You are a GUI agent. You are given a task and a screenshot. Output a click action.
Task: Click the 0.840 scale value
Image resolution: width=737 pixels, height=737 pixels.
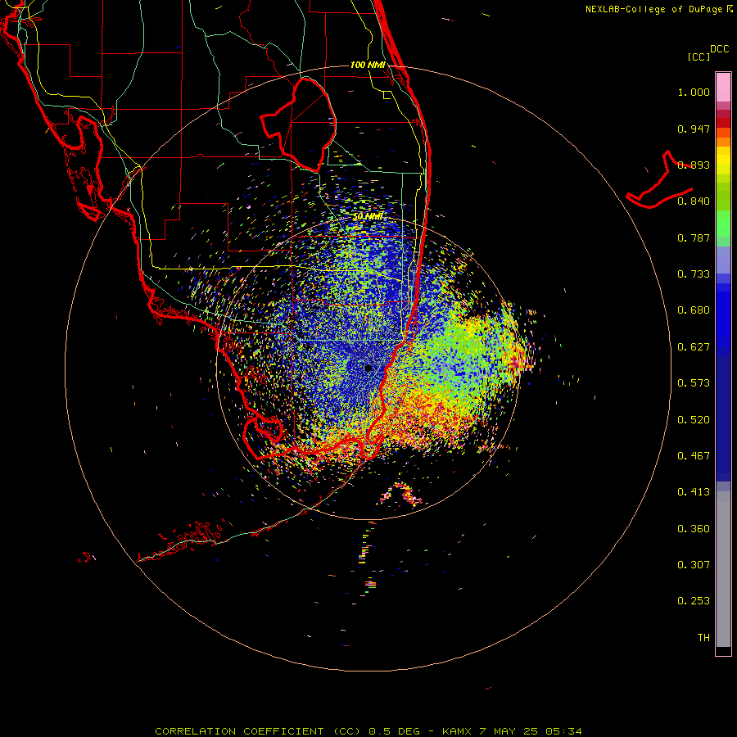[694, 201]
